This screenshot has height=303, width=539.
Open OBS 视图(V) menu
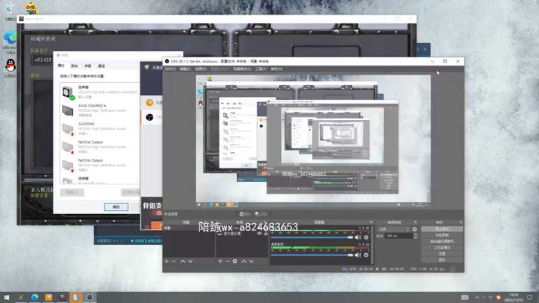201,69
